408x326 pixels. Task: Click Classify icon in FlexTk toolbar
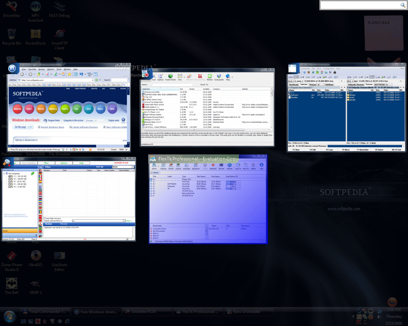point(171,166)
